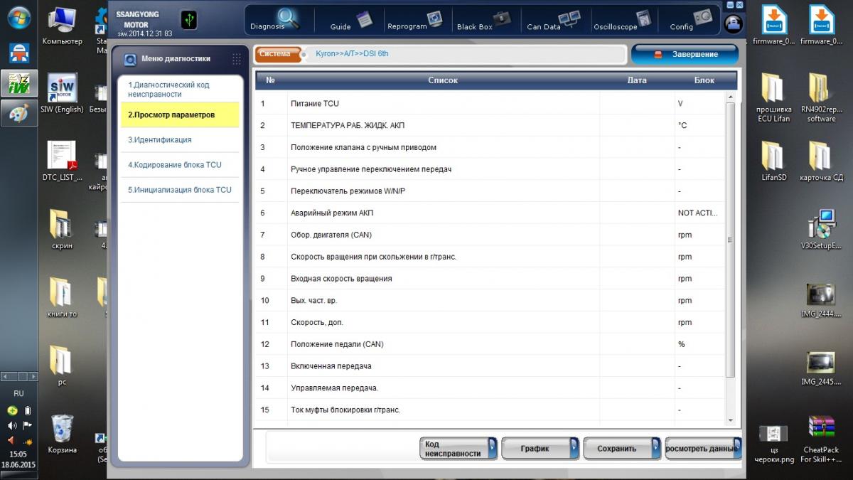Open the Config section

691,21
